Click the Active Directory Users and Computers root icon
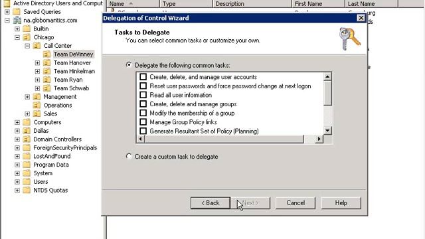425x239 pixels. click(7, 3)
